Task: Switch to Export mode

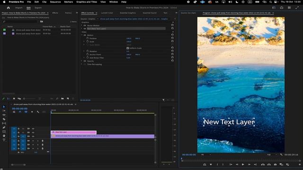Action: tap(38, 8)
